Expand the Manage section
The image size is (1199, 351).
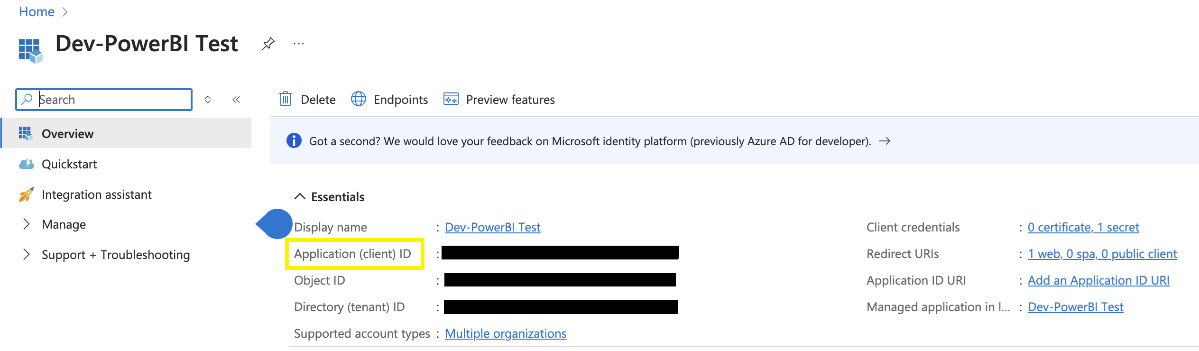pyautogui.click(x=27, y=224)
